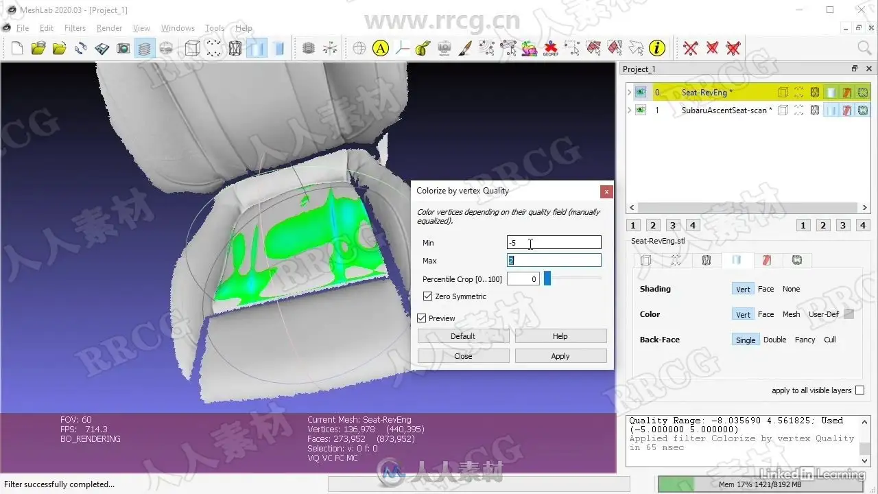
Task: Take a snapshot with the camera icon
Action: [123, 48]
